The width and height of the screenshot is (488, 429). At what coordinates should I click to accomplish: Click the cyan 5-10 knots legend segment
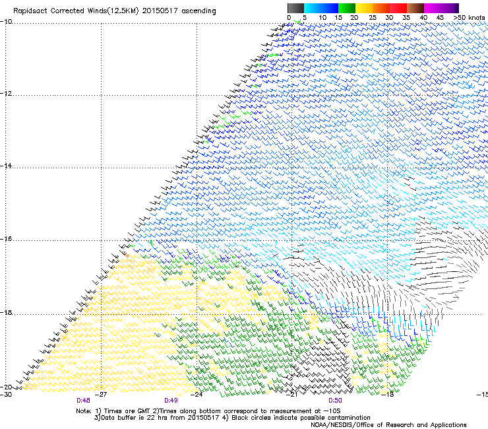(313, 8)
